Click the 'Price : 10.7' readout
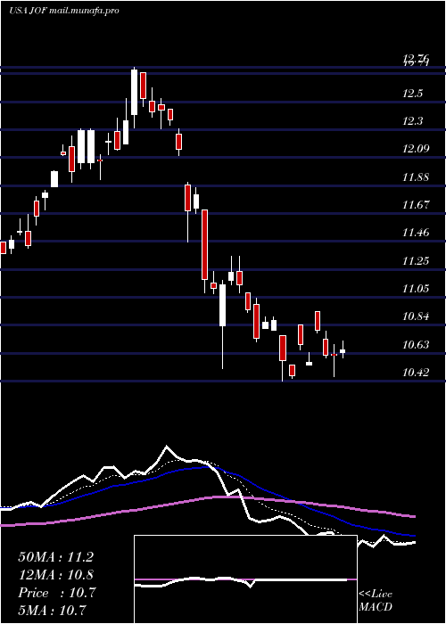446x624 pixels. 56,593
